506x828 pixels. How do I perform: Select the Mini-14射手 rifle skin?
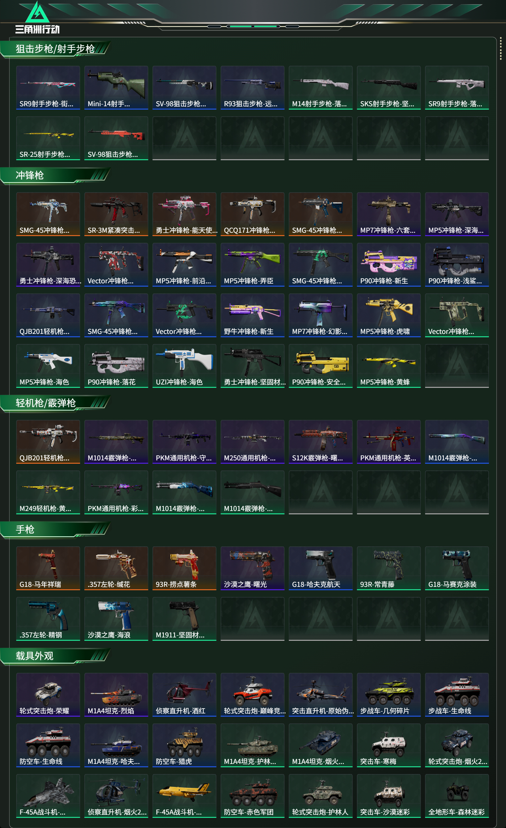116,88
